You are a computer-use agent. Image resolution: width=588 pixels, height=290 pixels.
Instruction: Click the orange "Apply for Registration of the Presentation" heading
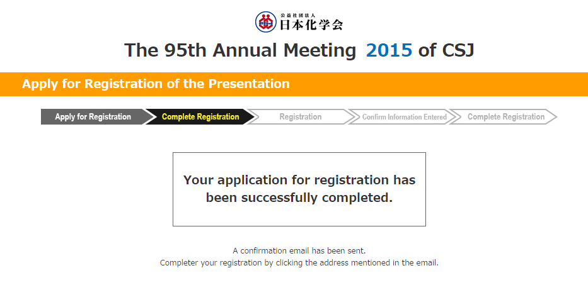coord(156,84)
